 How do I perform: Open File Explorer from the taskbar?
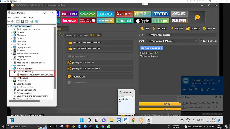[111, 120]
